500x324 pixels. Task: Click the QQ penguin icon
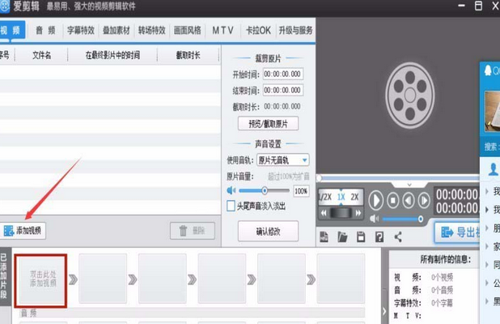pos(488,70)
